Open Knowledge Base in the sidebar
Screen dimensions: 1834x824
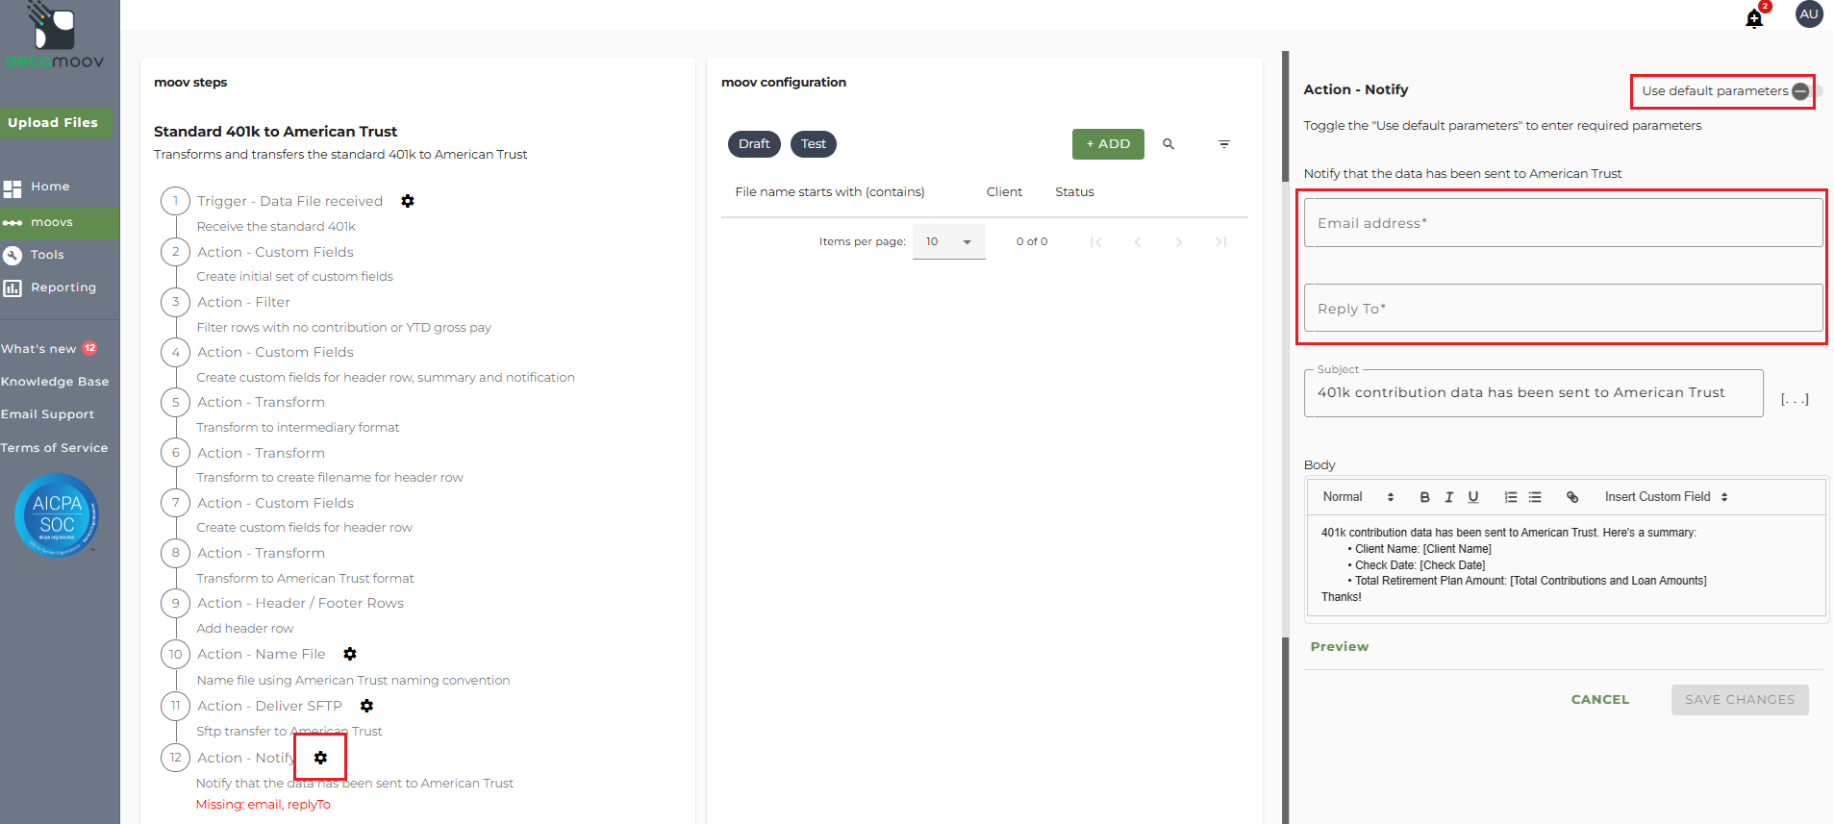(x=55, y=382)
